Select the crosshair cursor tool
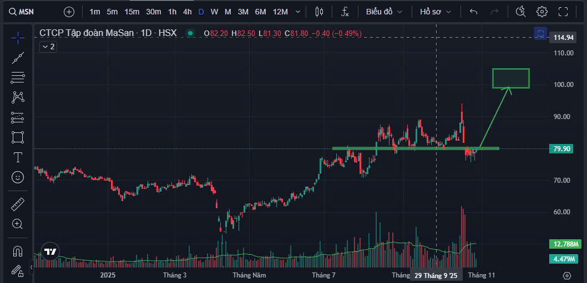The image size is (587, 283). pos(18,38)
